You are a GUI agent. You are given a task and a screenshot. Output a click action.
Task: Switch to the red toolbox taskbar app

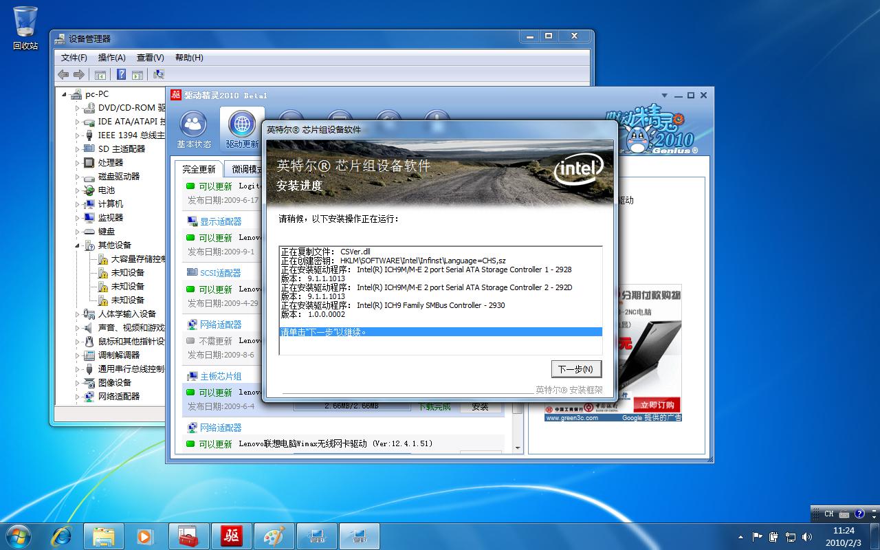coord(188,536)
